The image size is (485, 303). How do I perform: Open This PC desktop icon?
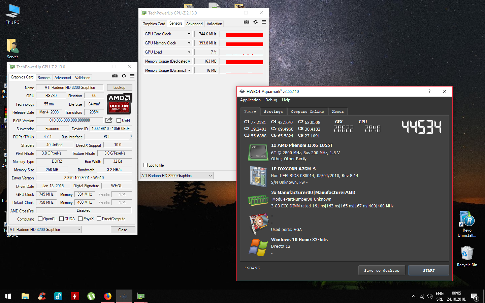pyautogui.click(x=12, y=14)
